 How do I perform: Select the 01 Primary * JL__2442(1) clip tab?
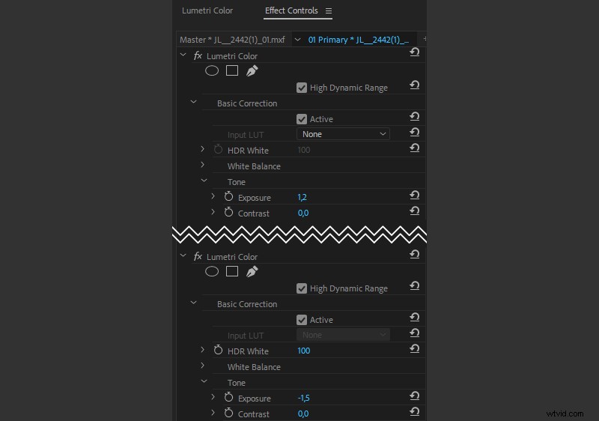pyautogui.click(x=359, y=40)
